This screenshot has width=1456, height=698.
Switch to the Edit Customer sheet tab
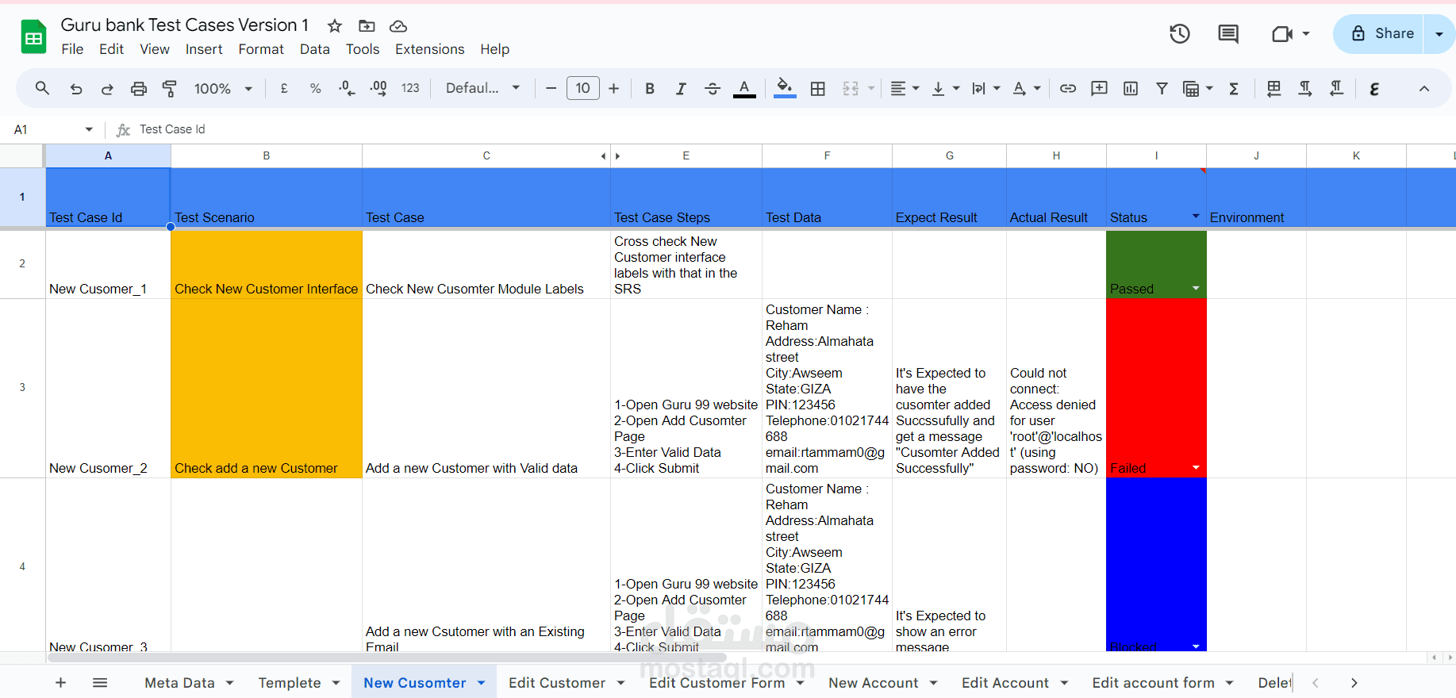tap(557, 683)
